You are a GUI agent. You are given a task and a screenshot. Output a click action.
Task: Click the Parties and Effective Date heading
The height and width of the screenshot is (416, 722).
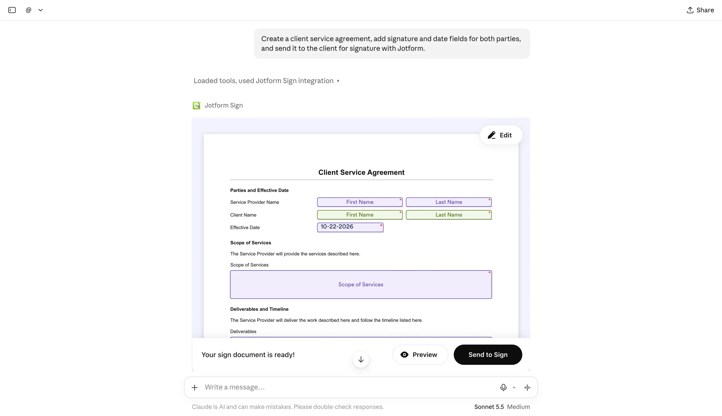click(259, 190)
